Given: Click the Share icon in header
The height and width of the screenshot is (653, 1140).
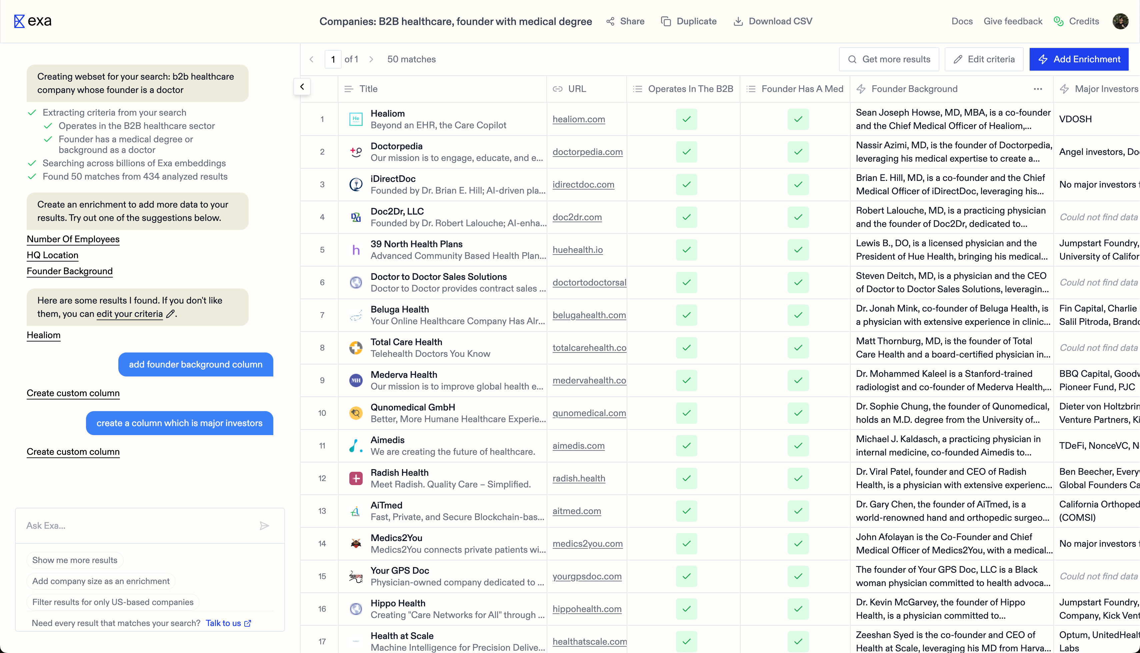Looking at the screenshot, I should point(610,21).
